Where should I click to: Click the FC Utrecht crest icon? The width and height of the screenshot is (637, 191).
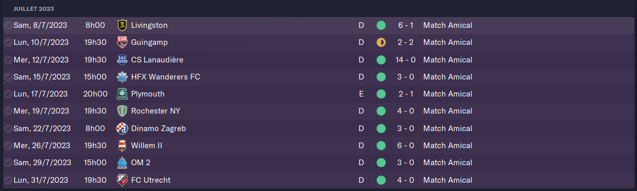pos(122,180)
